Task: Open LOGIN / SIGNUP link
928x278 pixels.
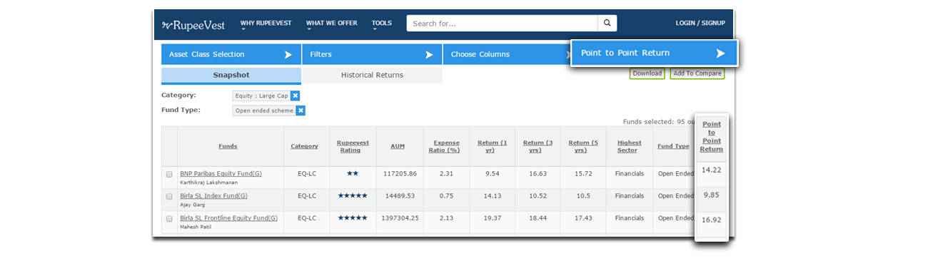Action: tap(700, 24)
